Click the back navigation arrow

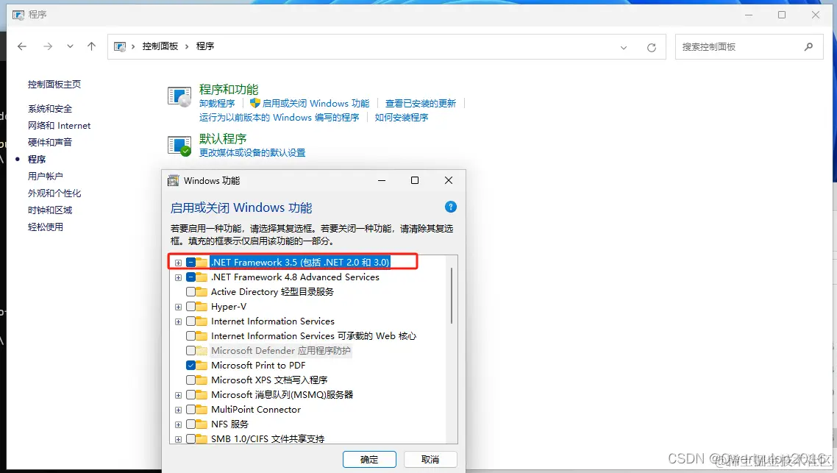21,46
